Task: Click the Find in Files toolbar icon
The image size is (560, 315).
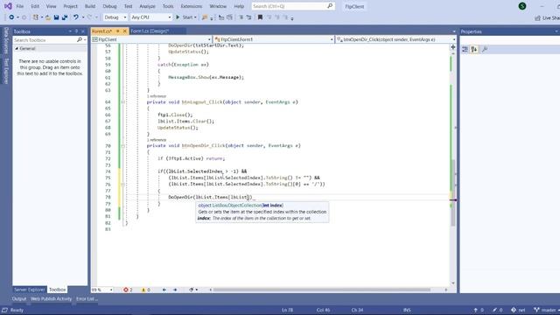Action: [205, 17]
